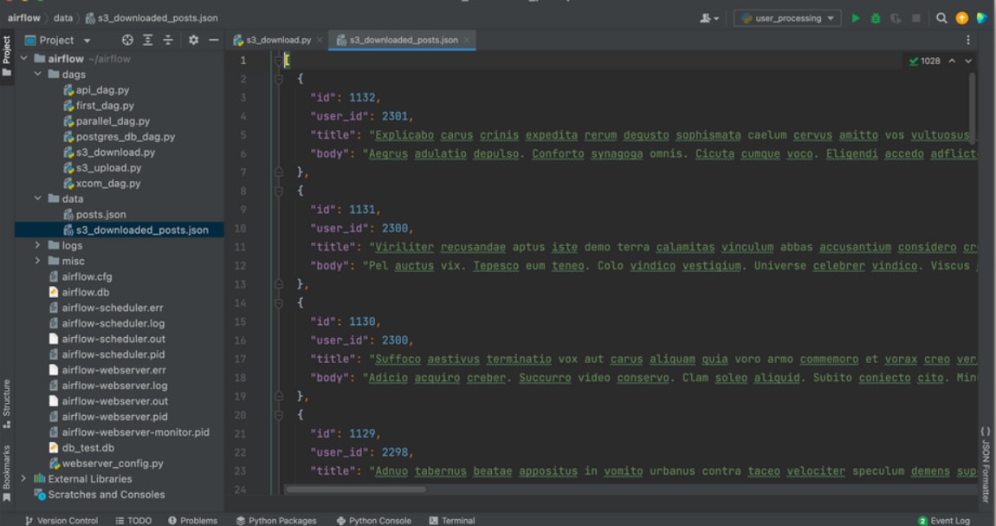Expand External Libraries node
Viewport: 996px width, 526px height.
[x=23, y=478]
